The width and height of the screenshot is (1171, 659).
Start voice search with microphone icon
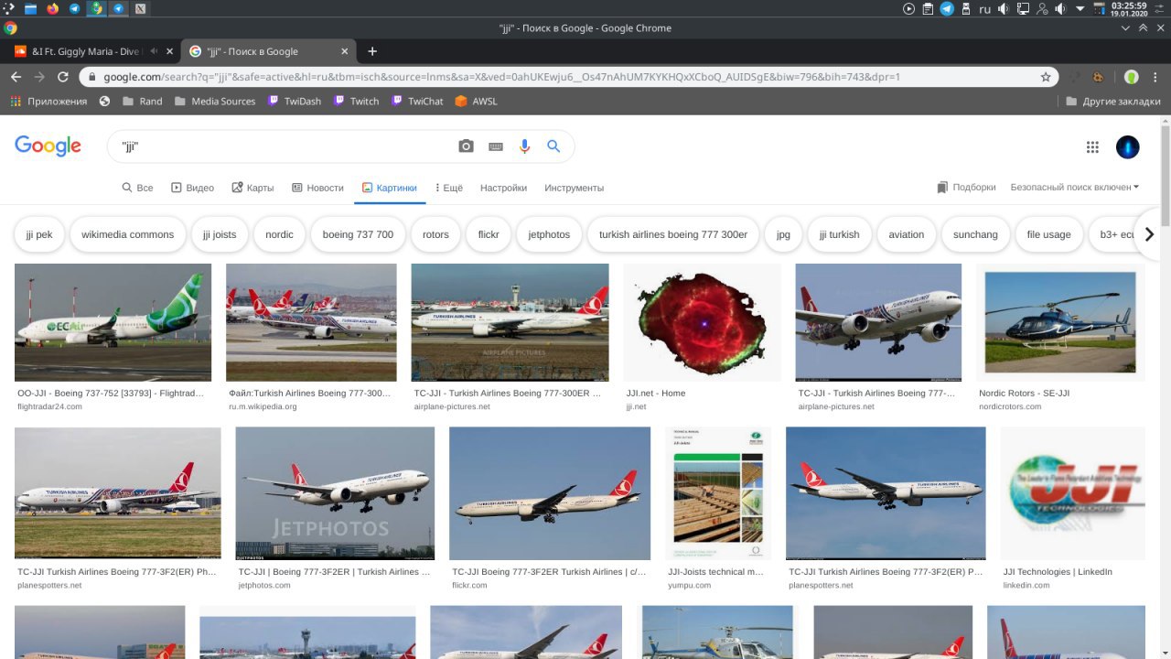point(524,146)
